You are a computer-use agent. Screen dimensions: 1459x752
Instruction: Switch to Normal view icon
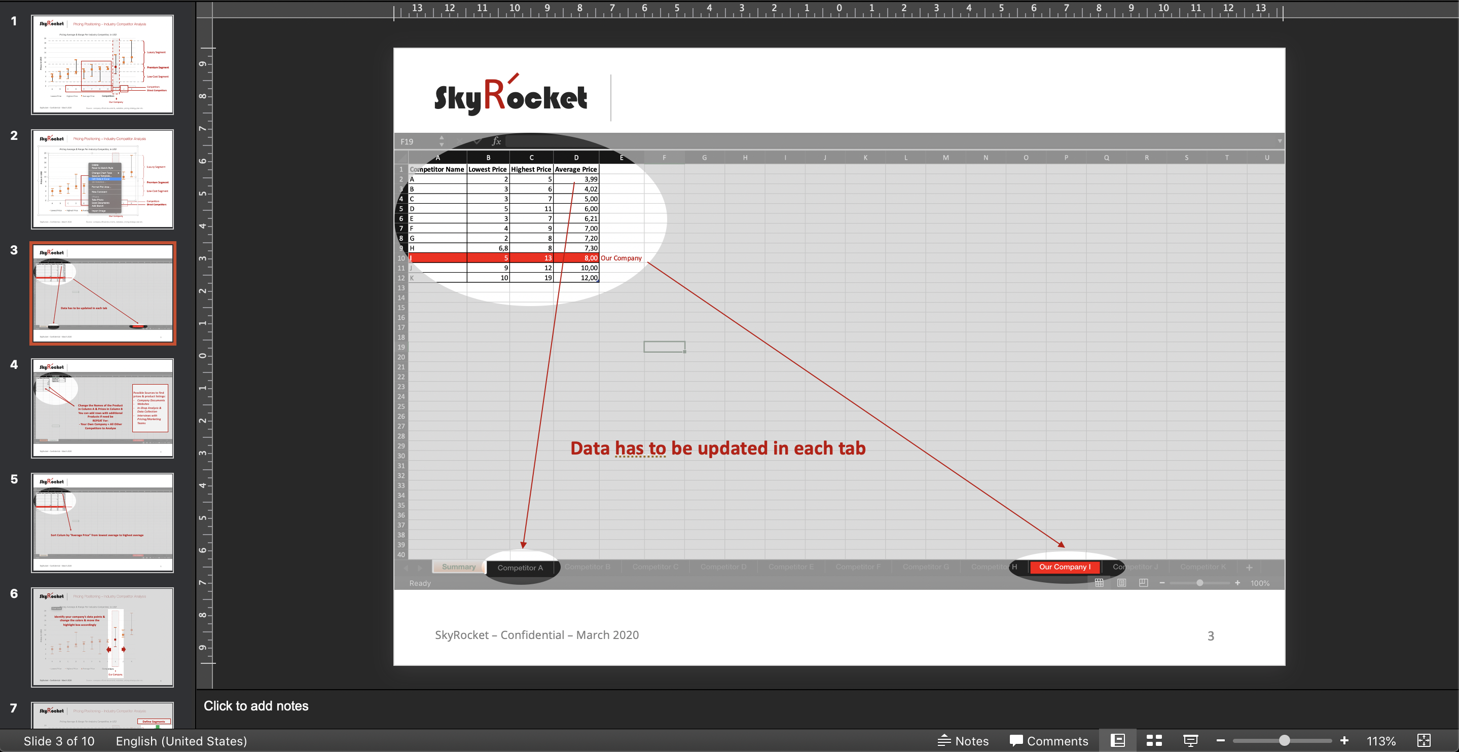1117,741
